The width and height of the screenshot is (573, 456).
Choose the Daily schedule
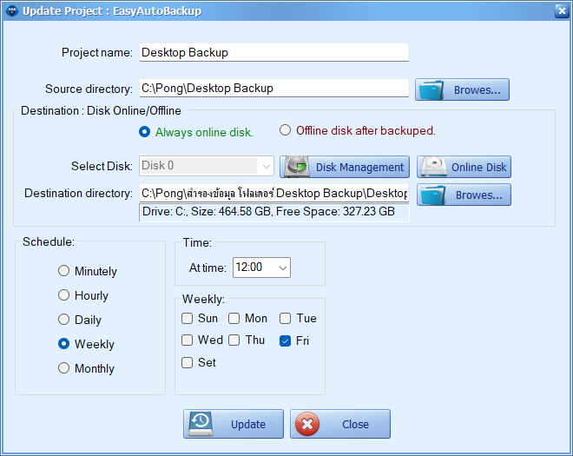tap(63, 320)
